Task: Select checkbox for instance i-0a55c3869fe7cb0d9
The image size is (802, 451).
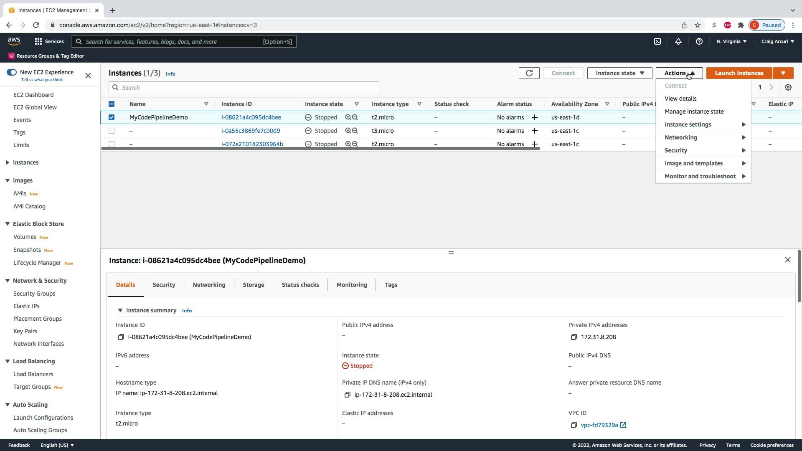Action: tap(112, 131)
